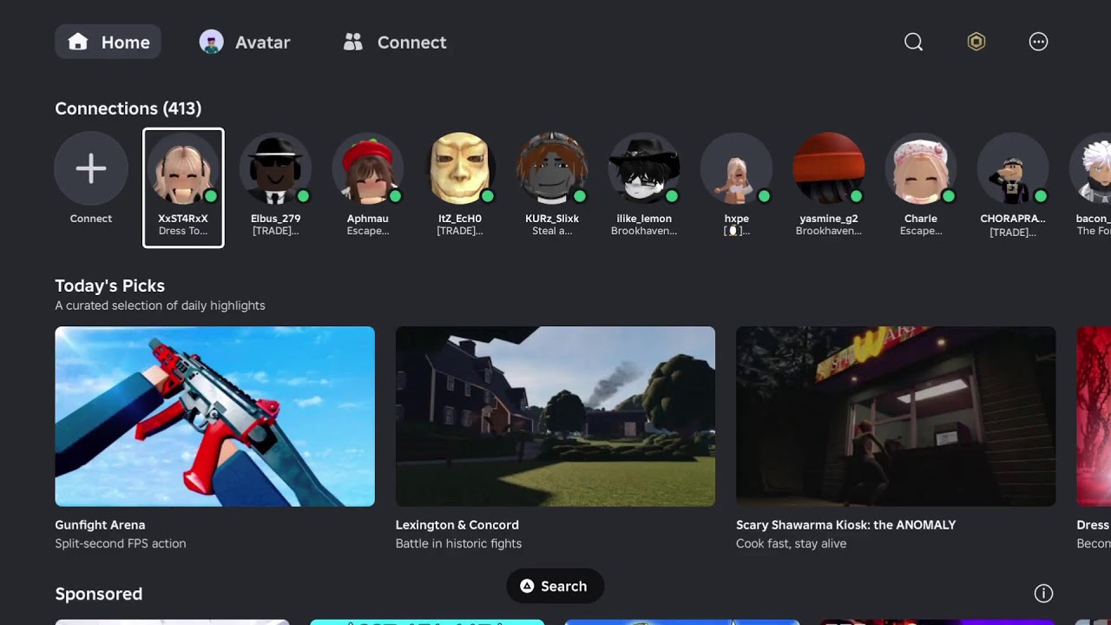Click the "Connections (413)" heading
The height and width of the screenshot is (625, 1111).
[128, 109]
